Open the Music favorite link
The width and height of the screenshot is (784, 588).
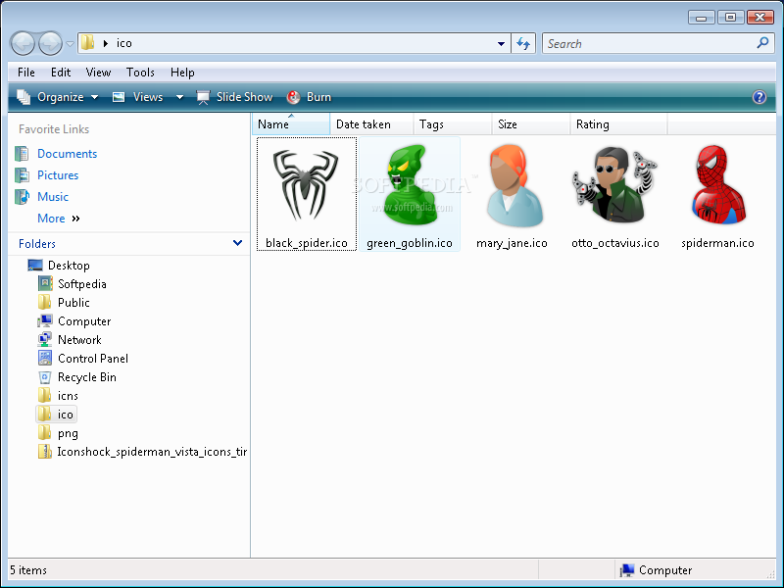[x=53, y=197]
